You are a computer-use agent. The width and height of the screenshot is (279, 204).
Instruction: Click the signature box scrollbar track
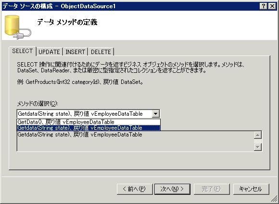(258, 141)
